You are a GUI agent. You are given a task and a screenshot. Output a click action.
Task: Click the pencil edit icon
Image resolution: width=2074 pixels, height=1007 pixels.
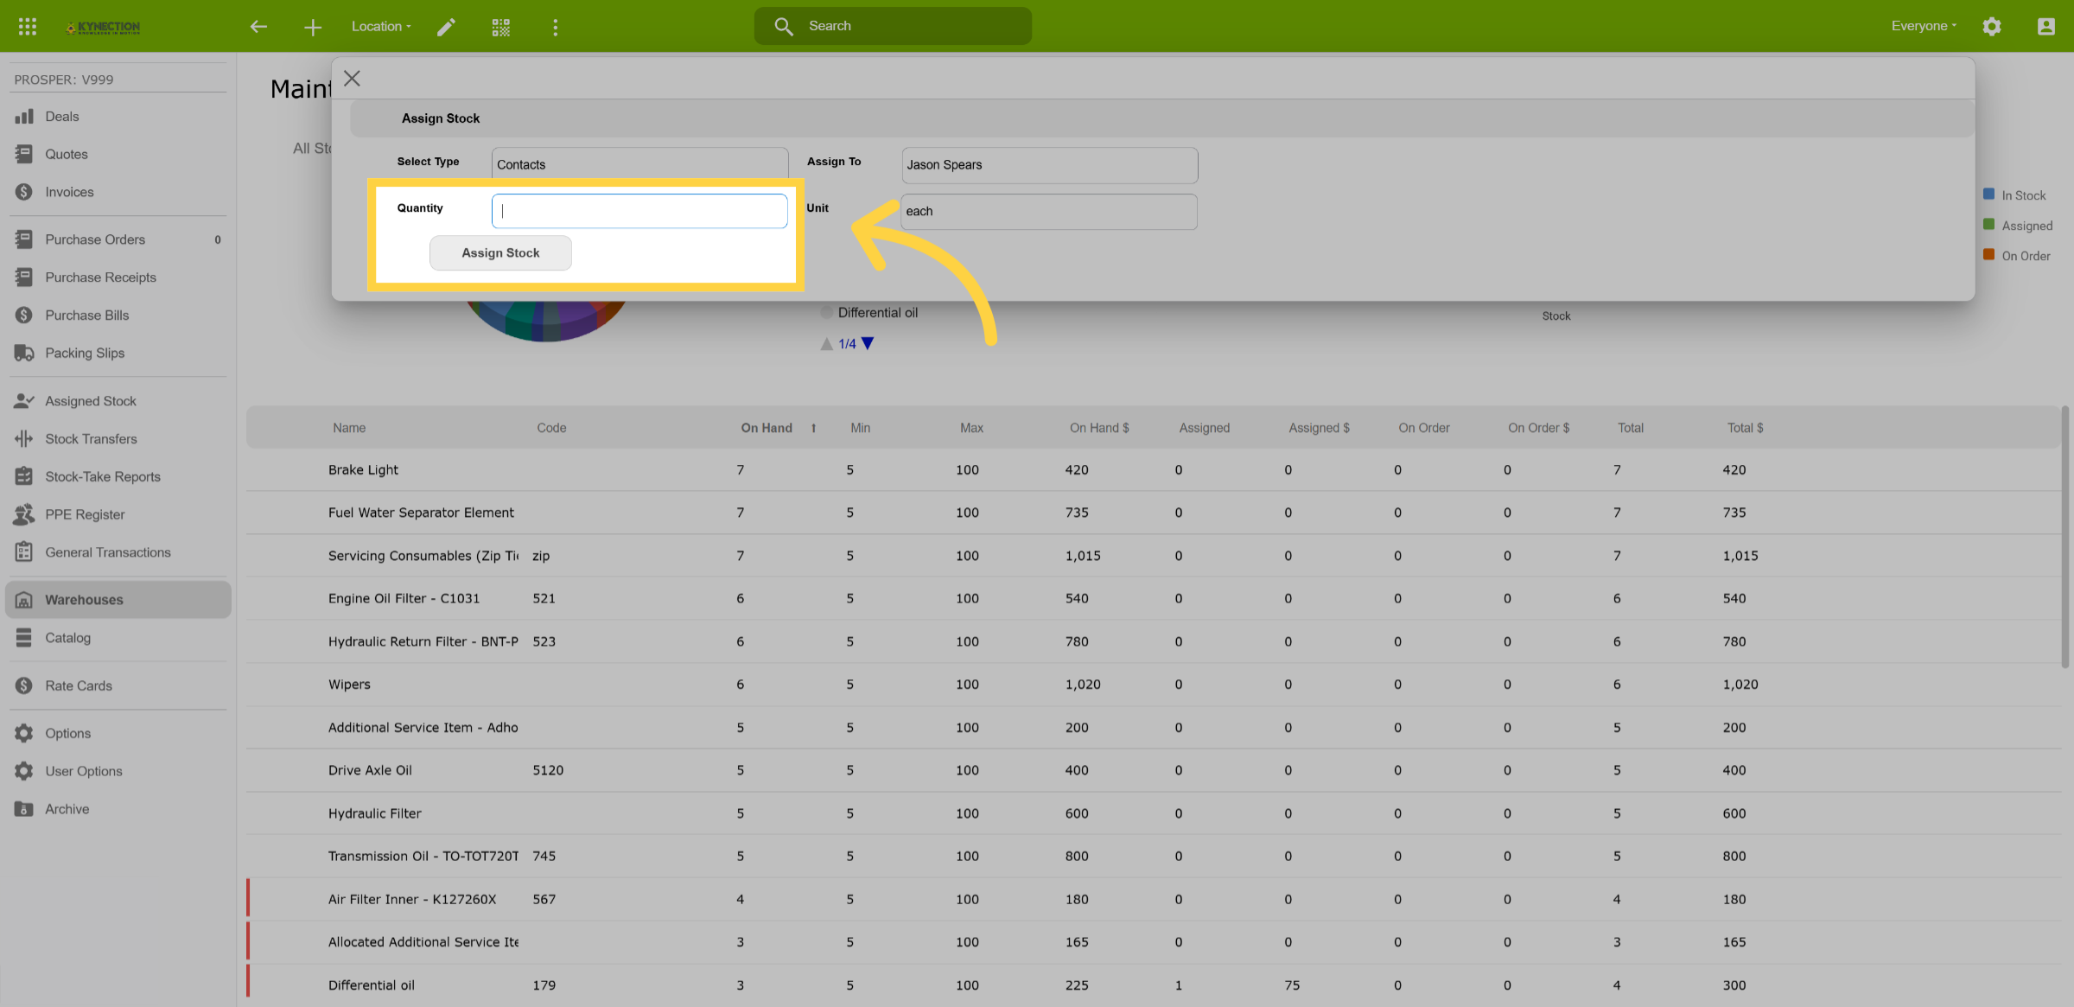[x=446, y=27]
